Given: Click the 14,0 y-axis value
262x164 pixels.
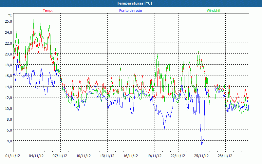Looking at the screenshot, I should 9,87.
